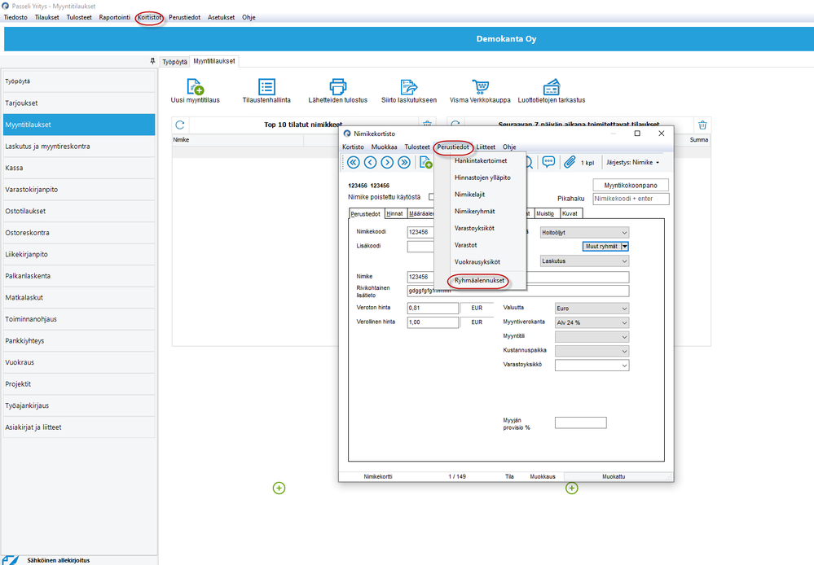This screenshot has width=814, height=565.
Task: Click the paperclip attachments icon
Action: click(570, 162)
